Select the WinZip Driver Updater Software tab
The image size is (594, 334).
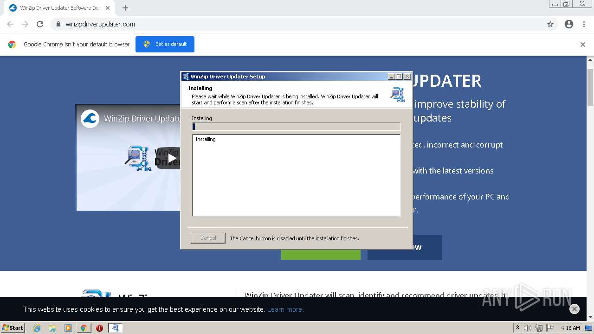pos(59,8)
